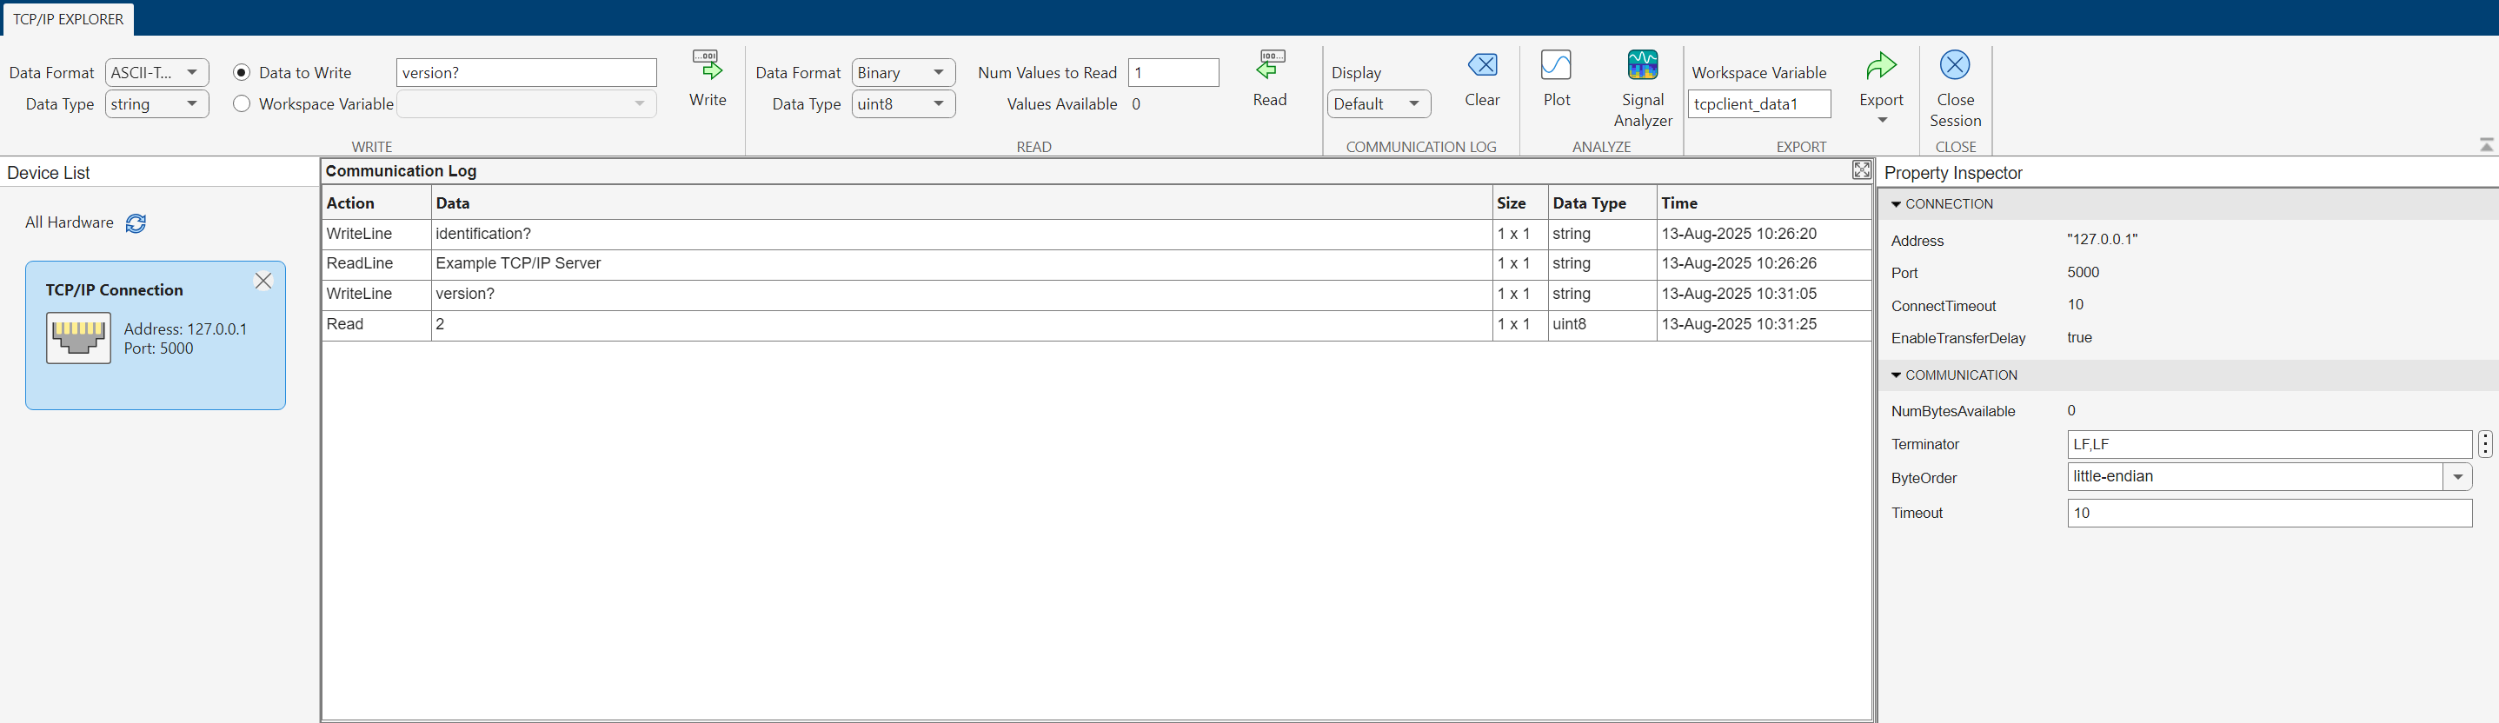Open the Display dropdown set to Default
The image size is (2499, 723).
1378,103
